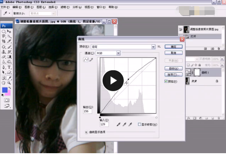Toggle lock transparent pixels in Layers
This screenshot has width=226, height=161.
point(188,65)
